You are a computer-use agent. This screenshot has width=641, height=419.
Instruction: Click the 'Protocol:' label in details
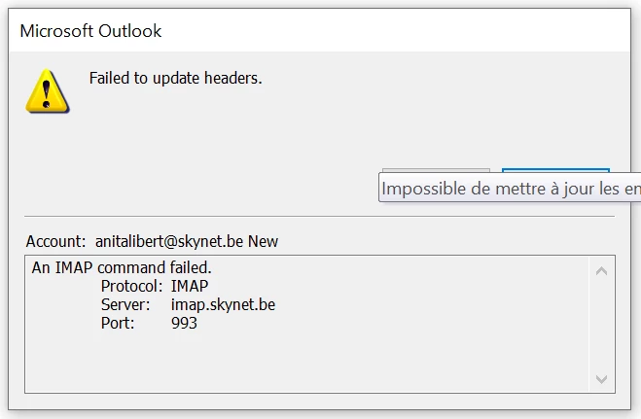[131, 286]
